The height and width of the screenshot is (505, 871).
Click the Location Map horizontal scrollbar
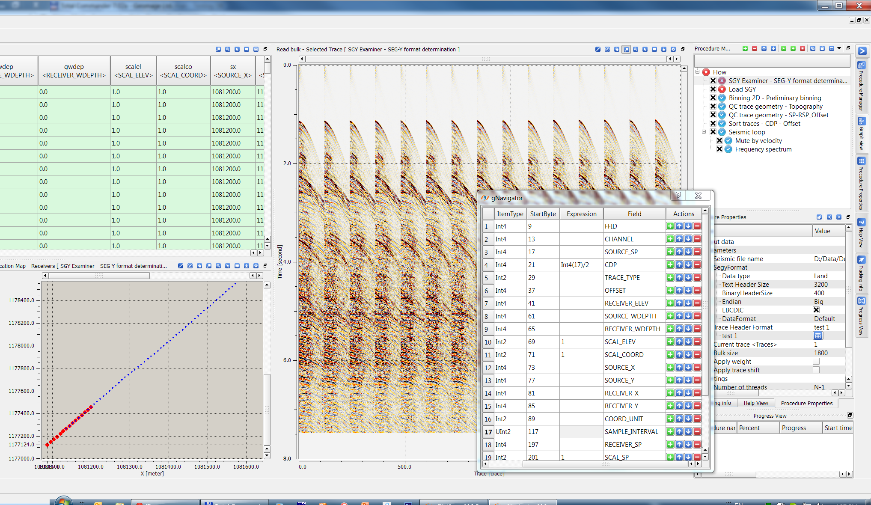(x=99, y=276)
